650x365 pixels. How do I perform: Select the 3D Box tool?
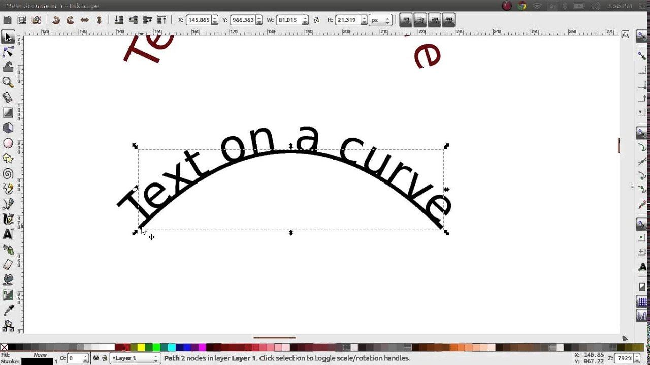click(x=8, y=128)
